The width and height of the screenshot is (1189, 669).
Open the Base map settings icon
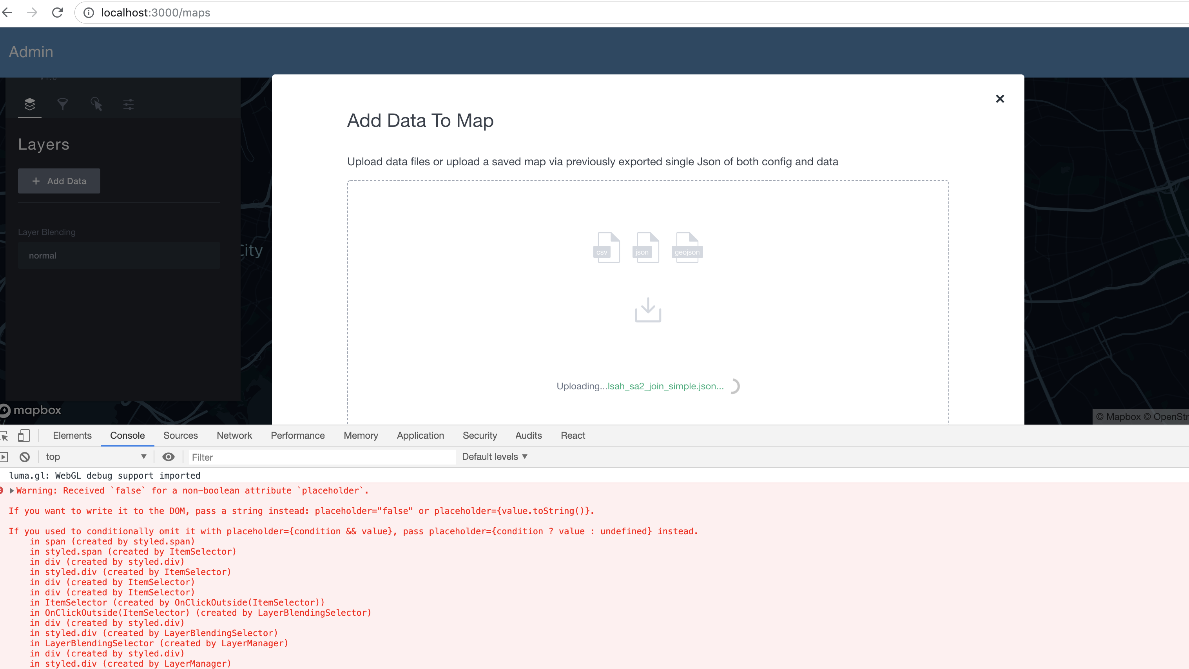pos(128,104)
